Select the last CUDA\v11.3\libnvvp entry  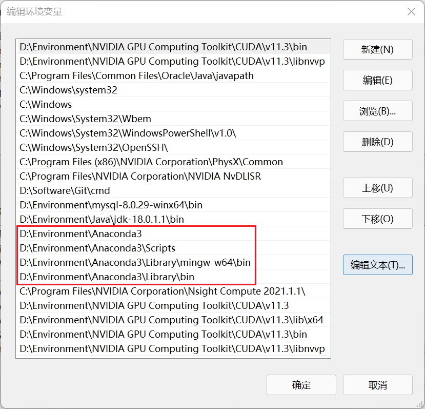(173, 349)
